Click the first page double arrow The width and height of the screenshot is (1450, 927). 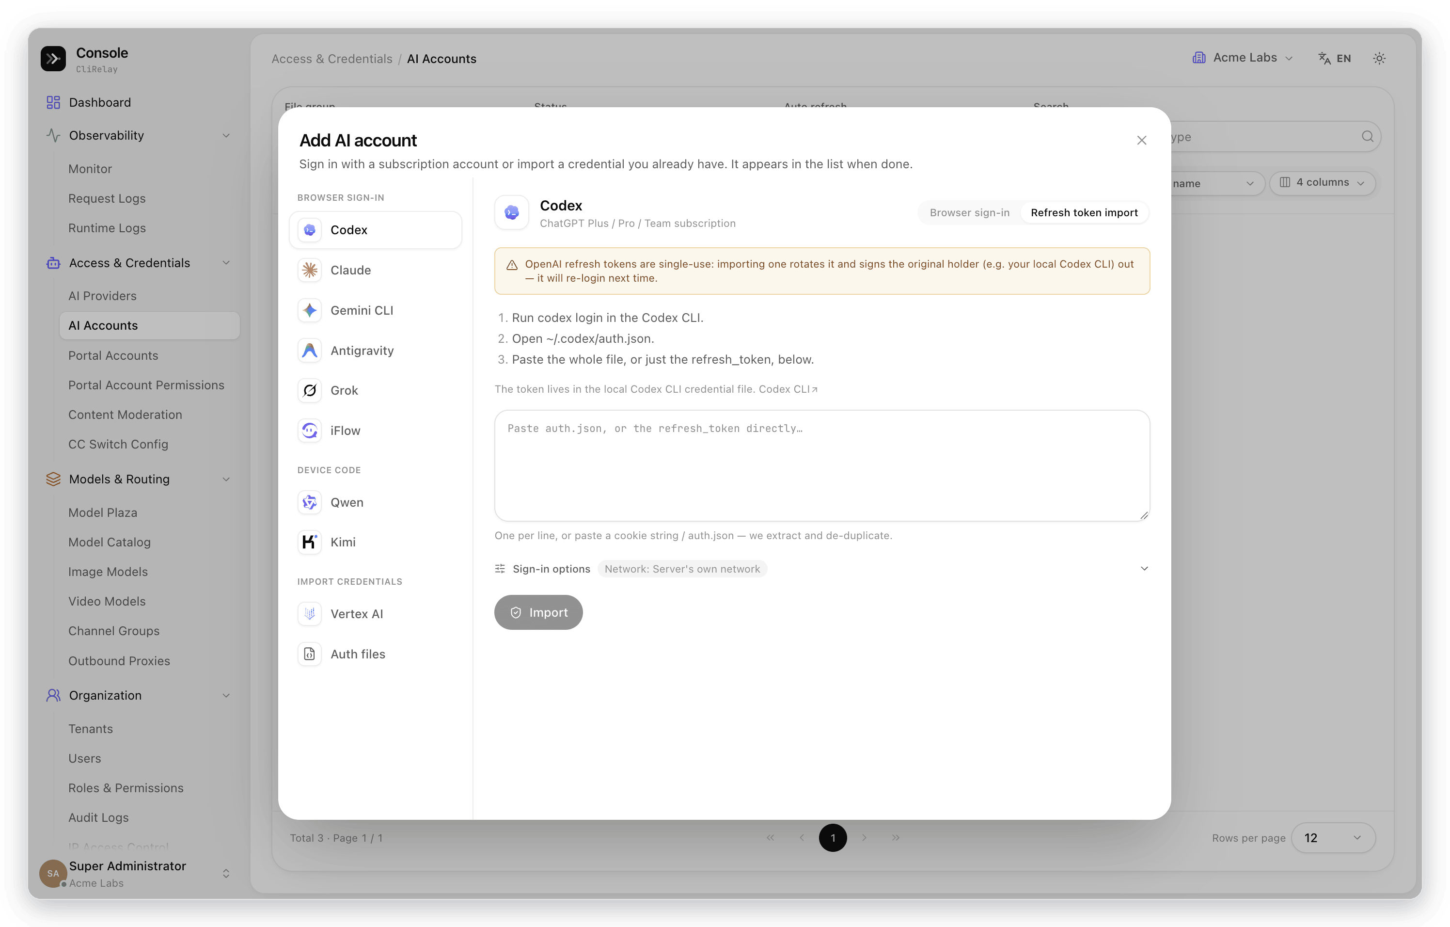click(770, 838)
